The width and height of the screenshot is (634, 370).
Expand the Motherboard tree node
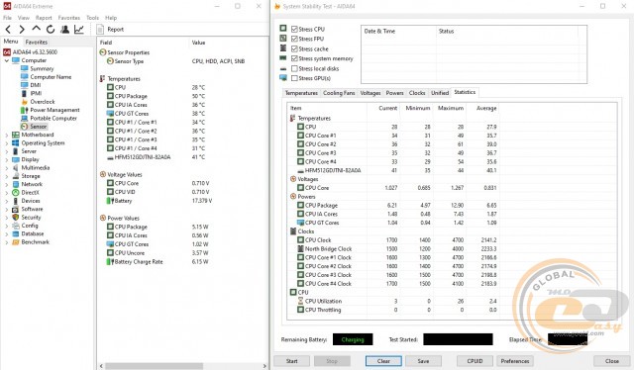(7, 135)
